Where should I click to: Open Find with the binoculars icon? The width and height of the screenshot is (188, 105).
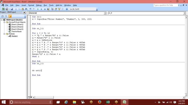pos(26,9)
